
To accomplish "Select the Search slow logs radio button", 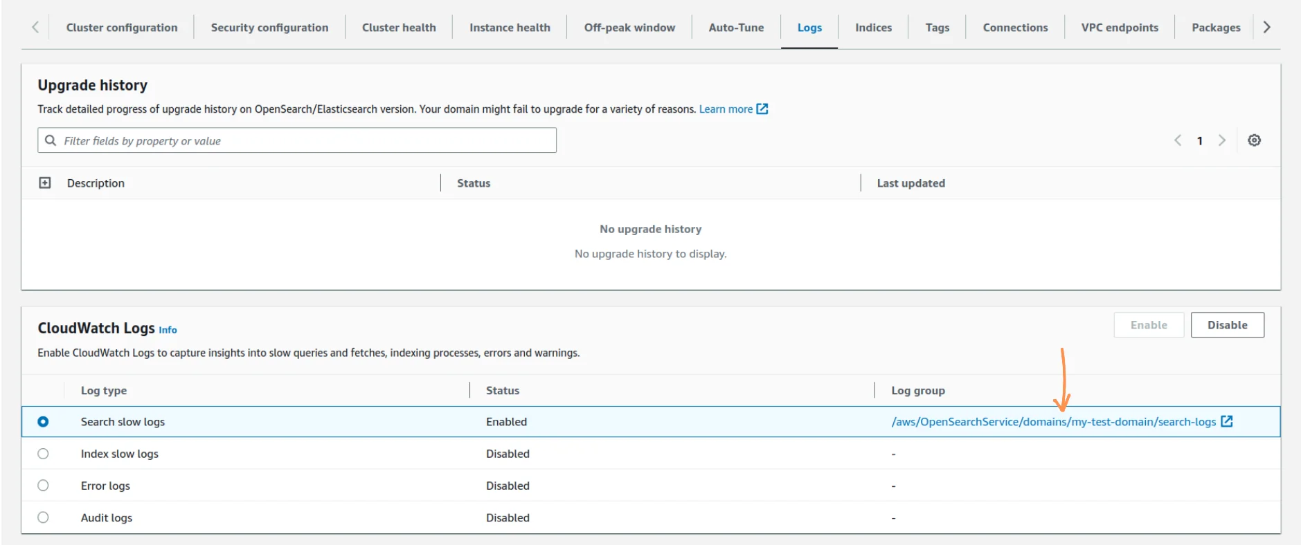I will (43, 422).
